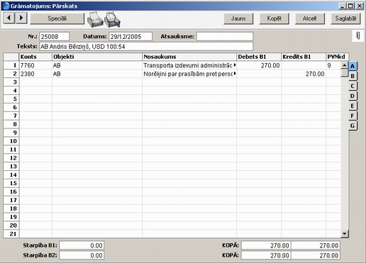
Task: Select account cell 7760
Action: 35,65
